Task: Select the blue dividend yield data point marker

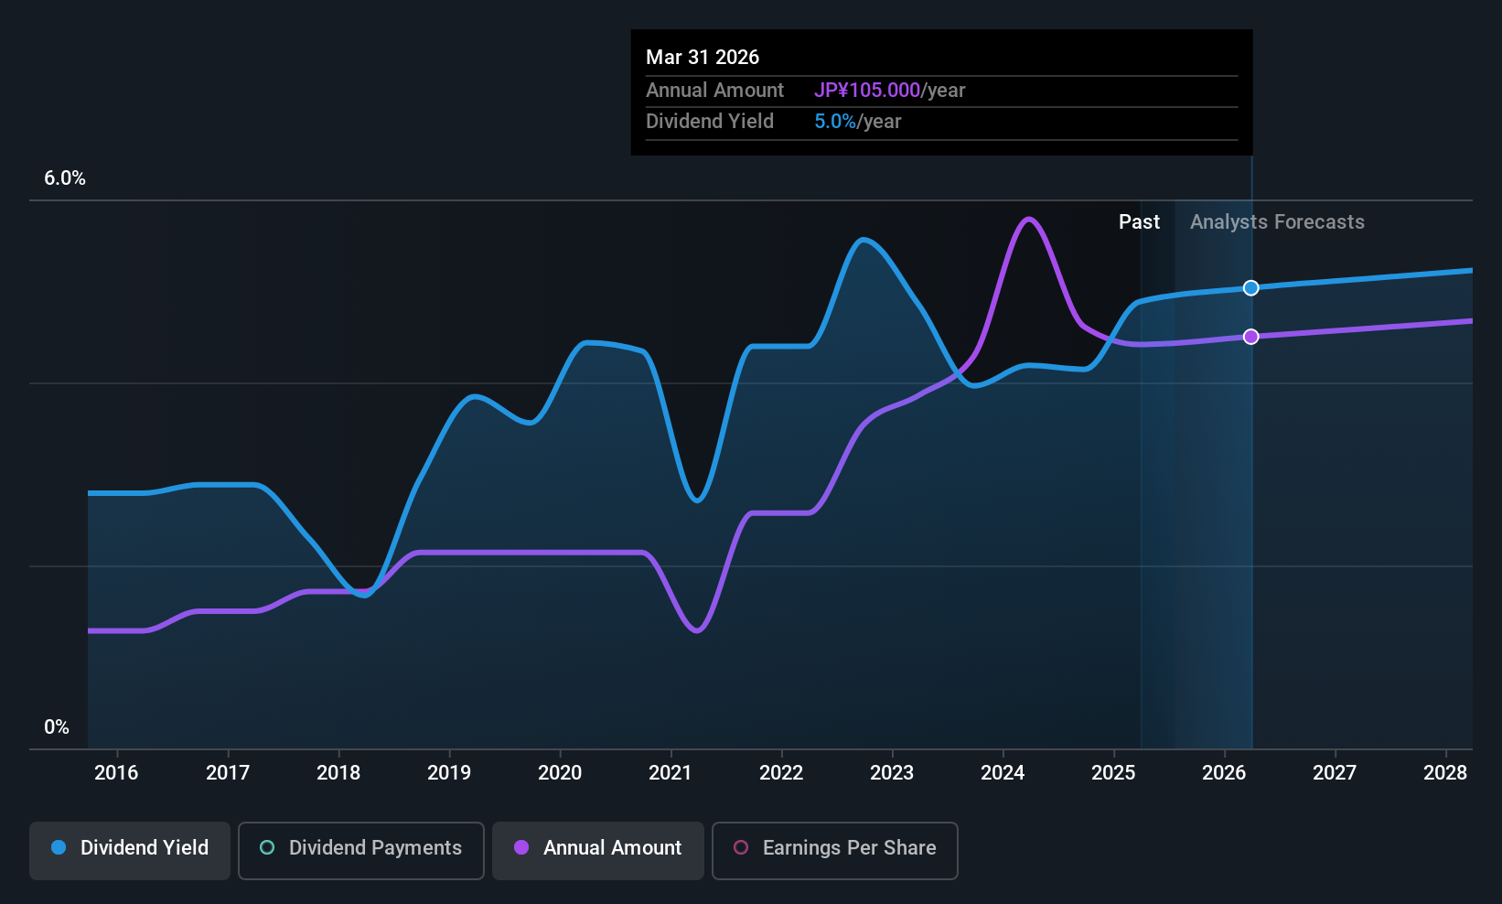Action: pos(1251,288)
